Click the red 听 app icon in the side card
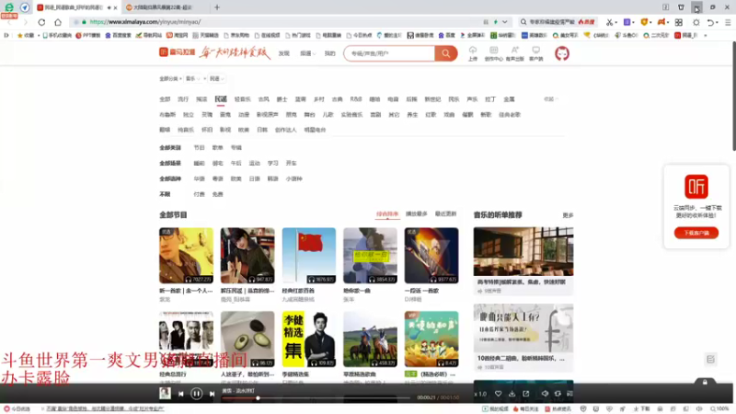Image resolution: width=736 pixels, height=414 pixels. [696, 187]
